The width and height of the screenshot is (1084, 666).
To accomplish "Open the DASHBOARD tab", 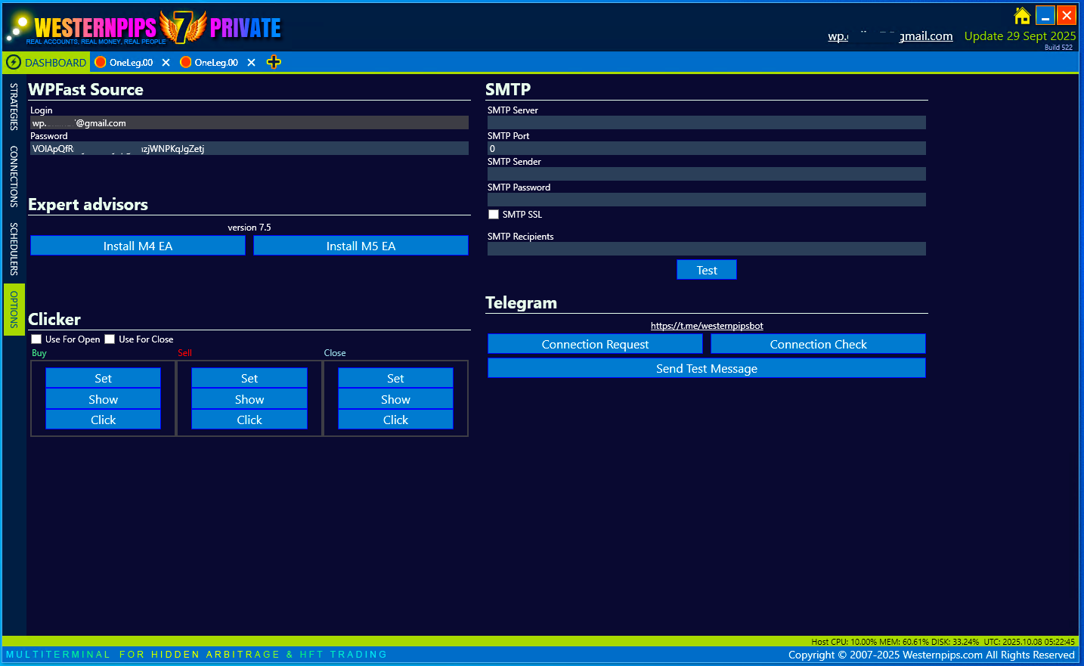I will click(46, 62).
